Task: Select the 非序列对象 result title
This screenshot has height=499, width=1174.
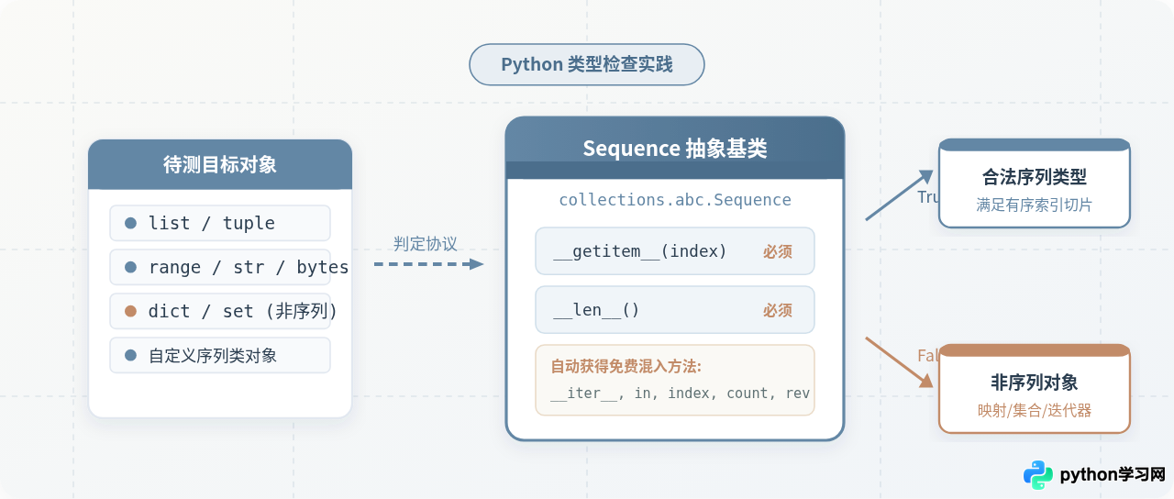Action: click(x=1035, y=383)
